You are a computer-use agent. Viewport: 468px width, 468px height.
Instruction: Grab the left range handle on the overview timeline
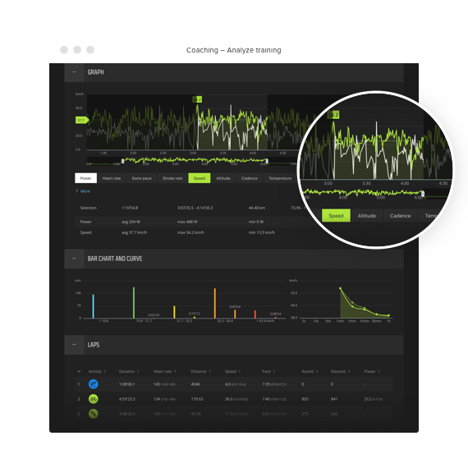tap(122, 162)
